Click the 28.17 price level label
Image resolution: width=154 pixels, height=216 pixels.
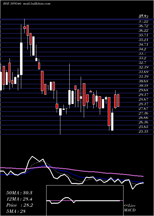(144, 104)
